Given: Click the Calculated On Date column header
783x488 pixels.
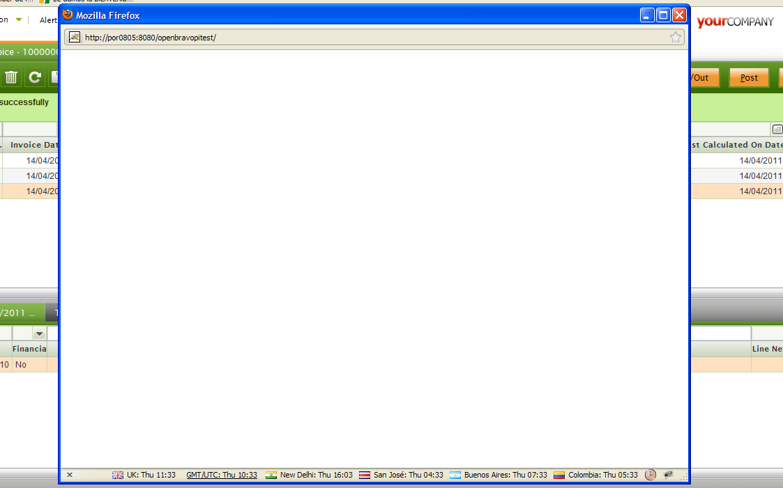Looking at the screenshot, I should (737, 145).
